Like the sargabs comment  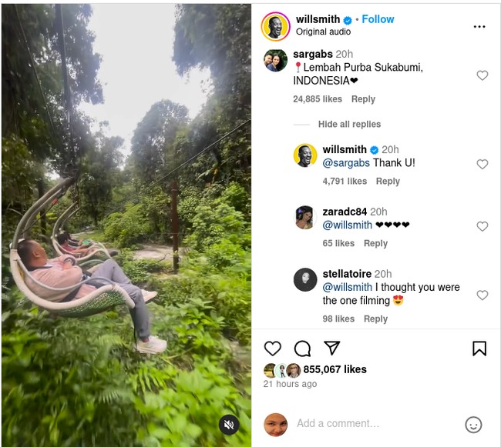coord(483,75)
